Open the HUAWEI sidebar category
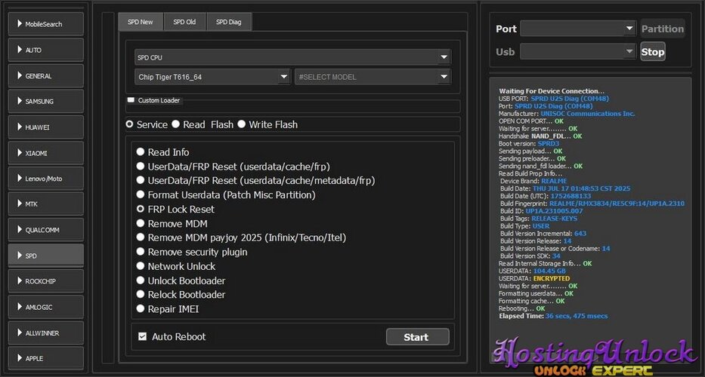 click(x=45, y=127)
